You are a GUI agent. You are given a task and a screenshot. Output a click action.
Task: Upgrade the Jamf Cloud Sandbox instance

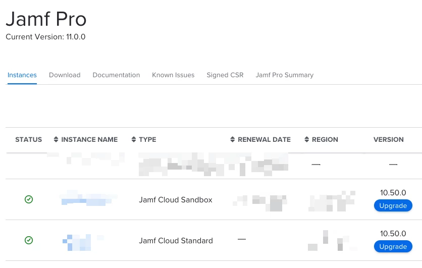(x=393, y=206)
